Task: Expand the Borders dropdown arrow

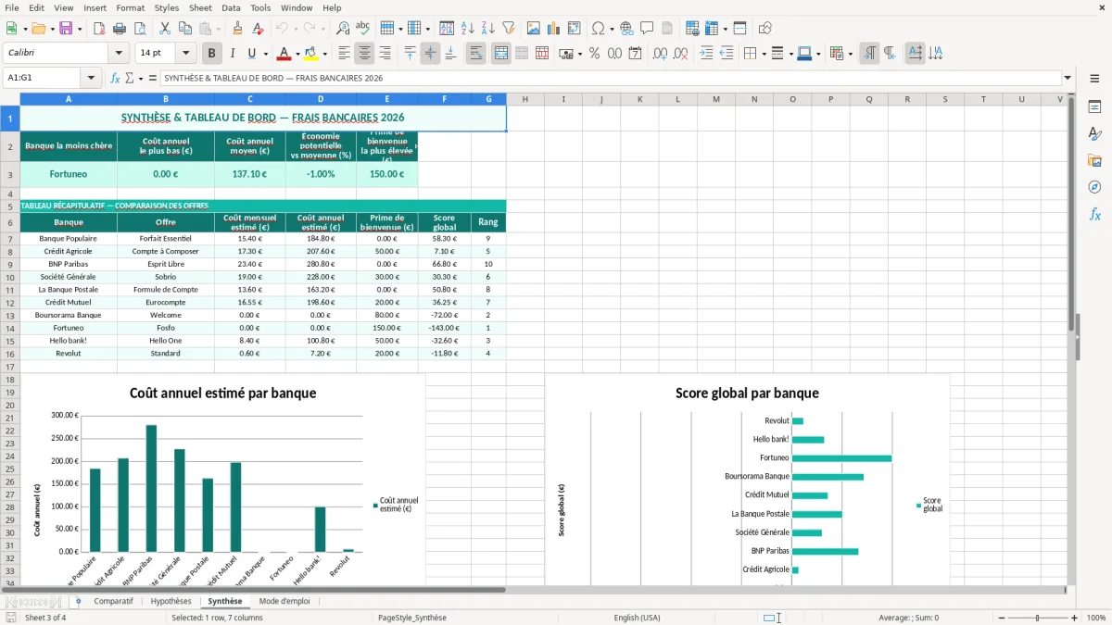Action: (763, 54)
